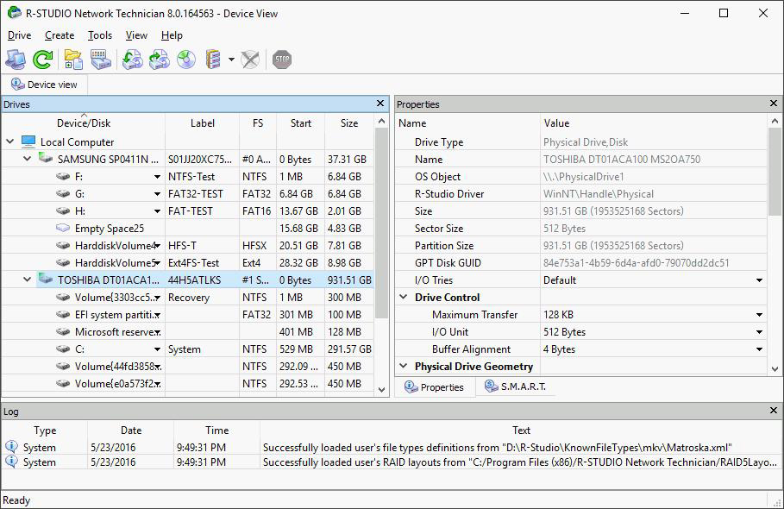Collapse the Local Computer tree node
The height and width of the screenshot is (509, 784).
tap(10, 142)
